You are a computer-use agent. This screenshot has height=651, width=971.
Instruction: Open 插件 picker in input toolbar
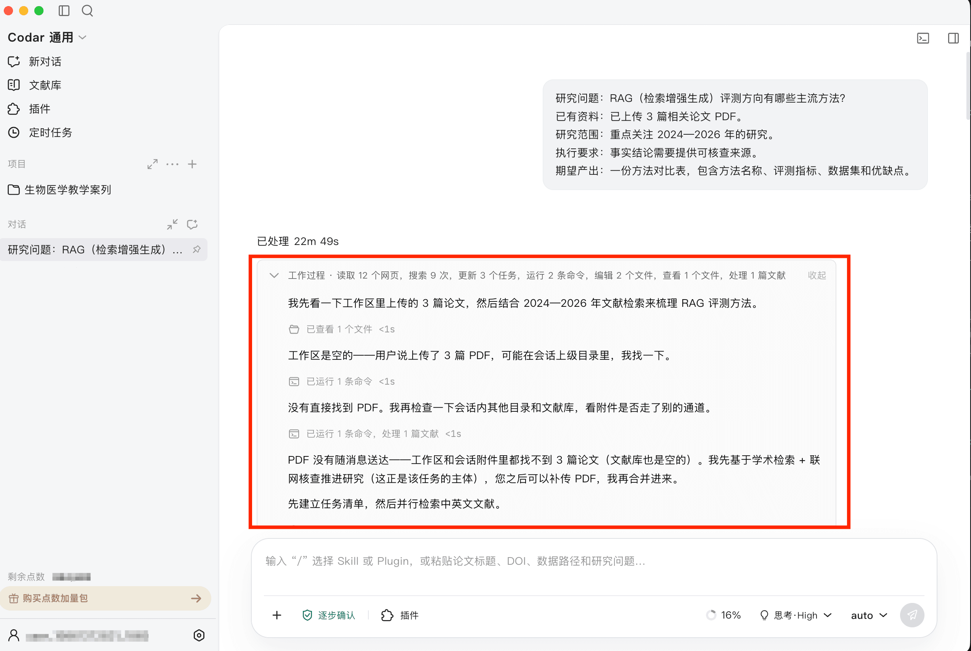coord(400,615)
